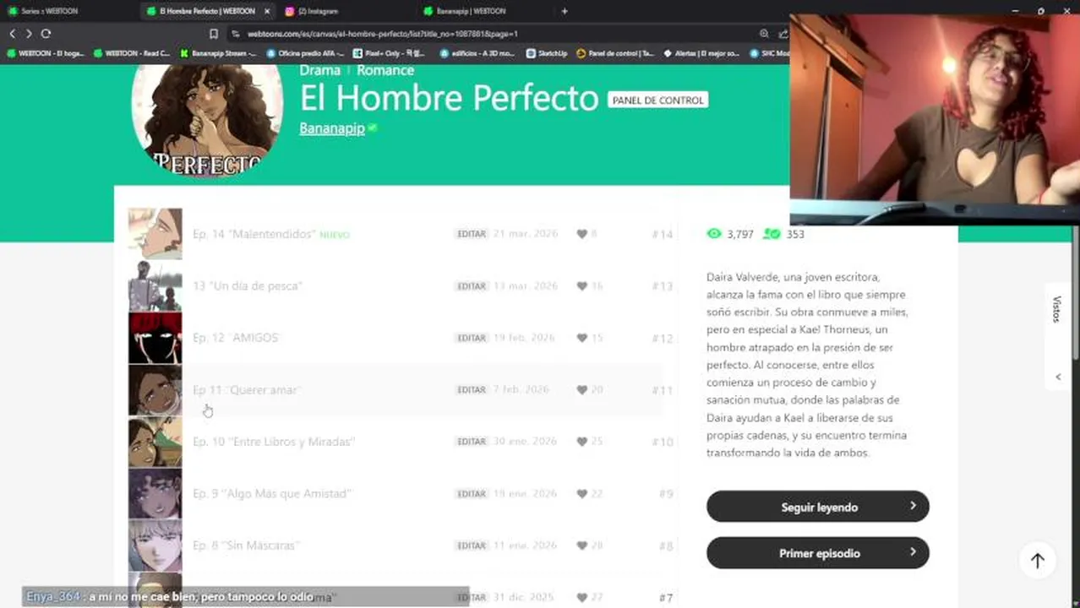This screenshot has width=1080, height=608.
Task: Click the green eye views icon
Action: tap(714, 234)
